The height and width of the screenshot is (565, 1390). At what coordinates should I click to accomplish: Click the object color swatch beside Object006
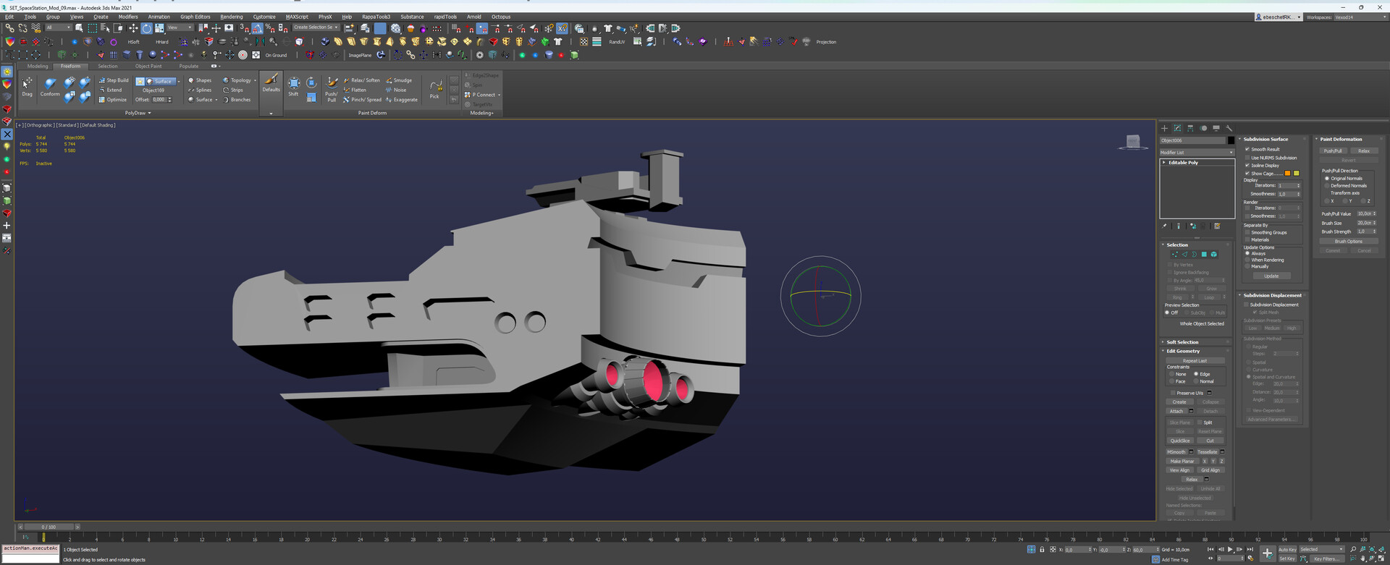pos(1231,140)
